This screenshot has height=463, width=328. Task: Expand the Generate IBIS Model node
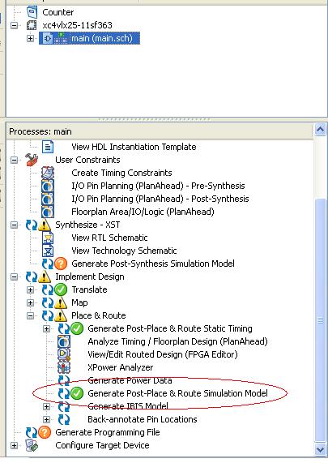[x=46, y=407]
